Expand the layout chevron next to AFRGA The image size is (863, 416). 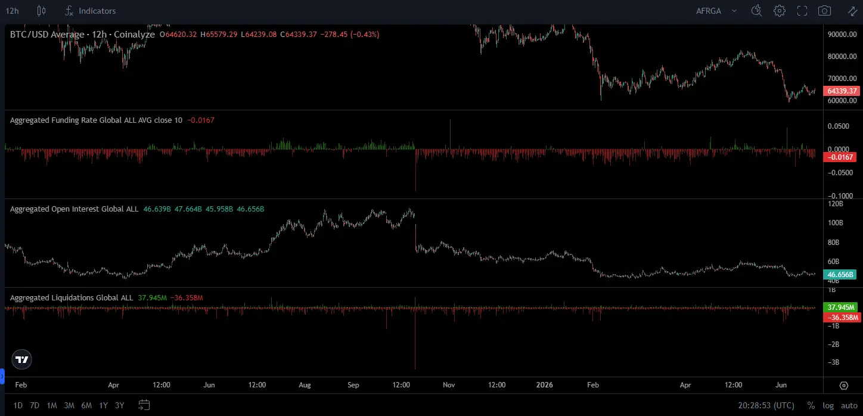[734, 11]
